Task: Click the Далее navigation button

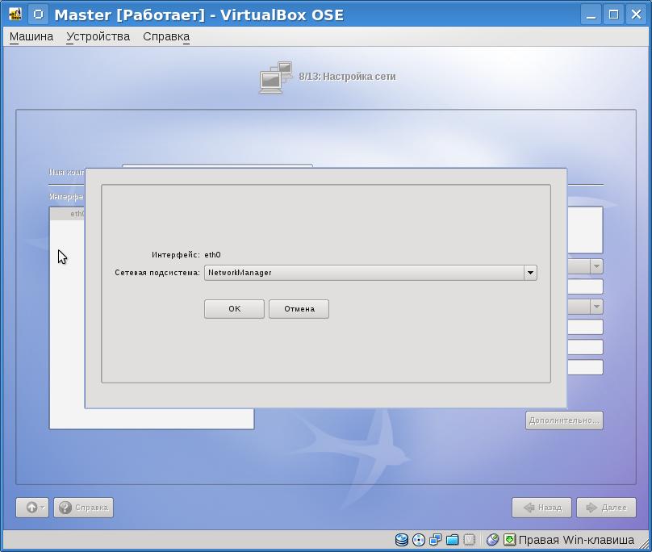Action: (606, 508)
